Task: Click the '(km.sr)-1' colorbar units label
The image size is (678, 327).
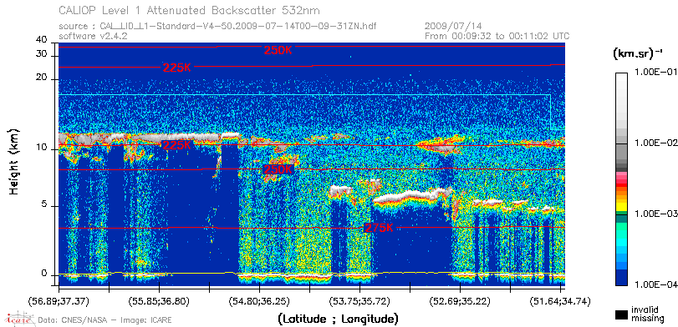Action: [x=638, y=54]
